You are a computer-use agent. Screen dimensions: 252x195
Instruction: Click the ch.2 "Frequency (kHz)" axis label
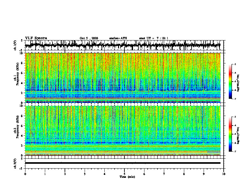(17, 127)
